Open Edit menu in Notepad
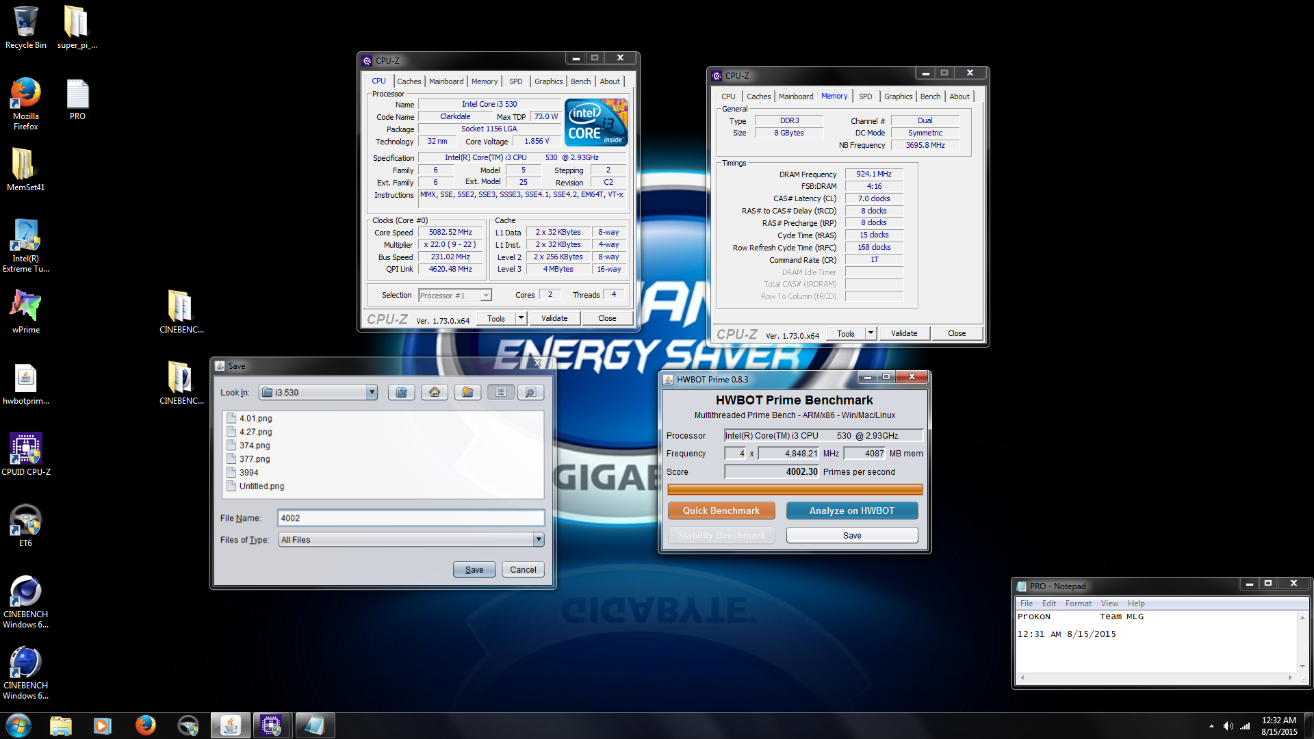This screenshot has height=739, width=1314. pos(1049,604)
